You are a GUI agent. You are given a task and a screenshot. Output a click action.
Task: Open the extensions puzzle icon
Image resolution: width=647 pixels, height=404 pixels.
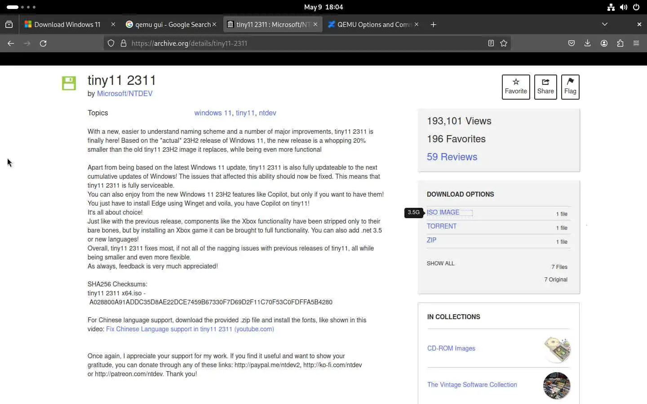coord(620,43)
